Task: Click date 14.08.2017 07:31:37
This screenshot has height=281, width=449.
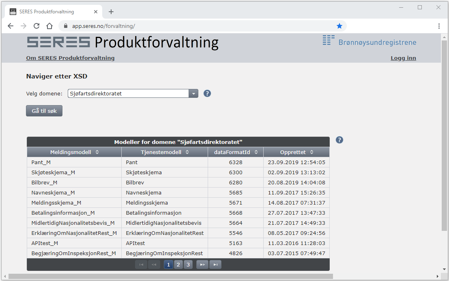Action: pos(296,203)
